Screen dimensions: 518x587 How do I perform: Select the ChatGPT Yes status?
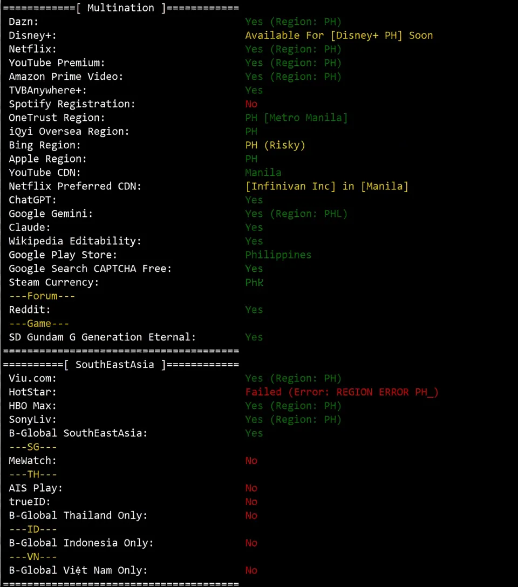click(254, 200)
